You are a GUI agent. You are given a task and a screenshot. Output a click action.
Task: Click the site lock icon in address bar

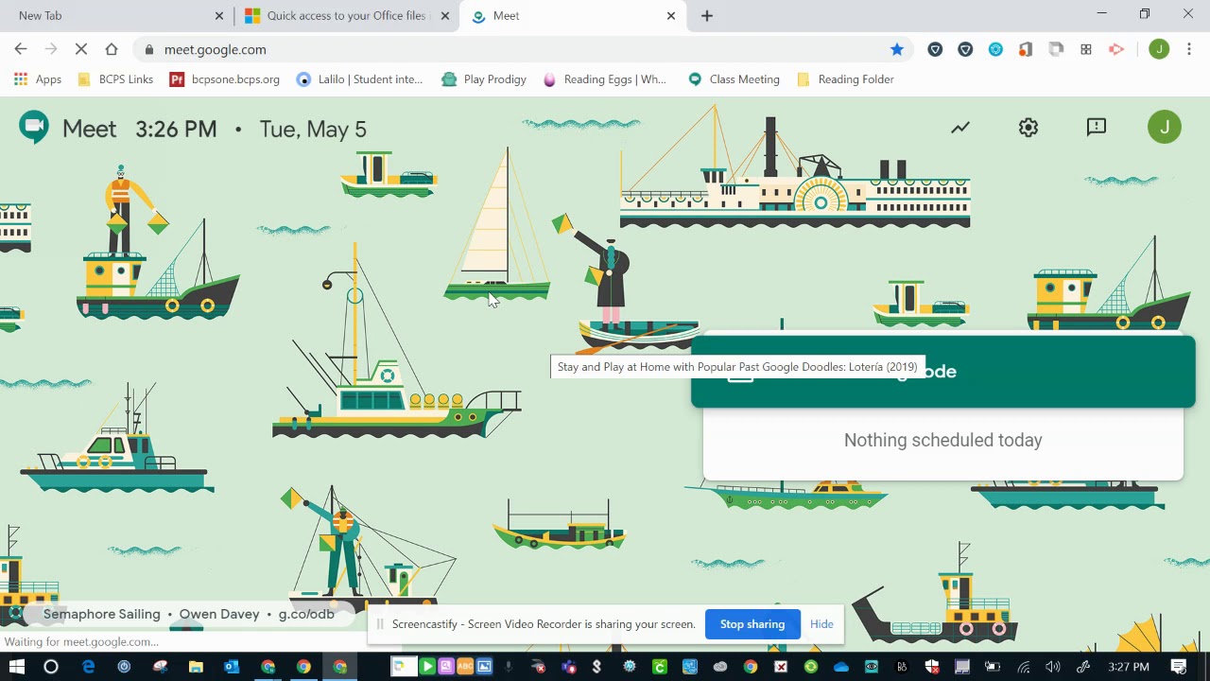(x=149, y=49)
